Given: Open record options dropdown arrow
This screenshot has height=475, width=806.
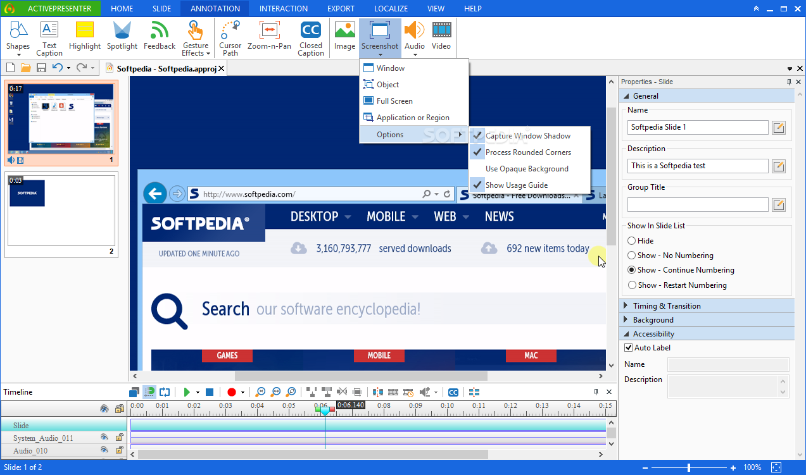Looking at the screenshot, I should pos(242,393).
